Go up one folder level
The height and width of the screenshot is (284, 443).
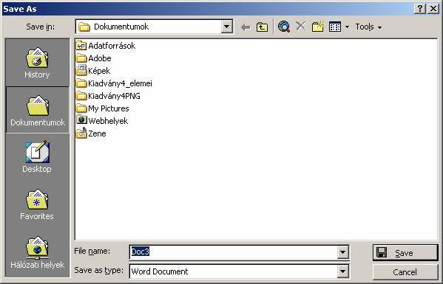(x=263, y=27)
